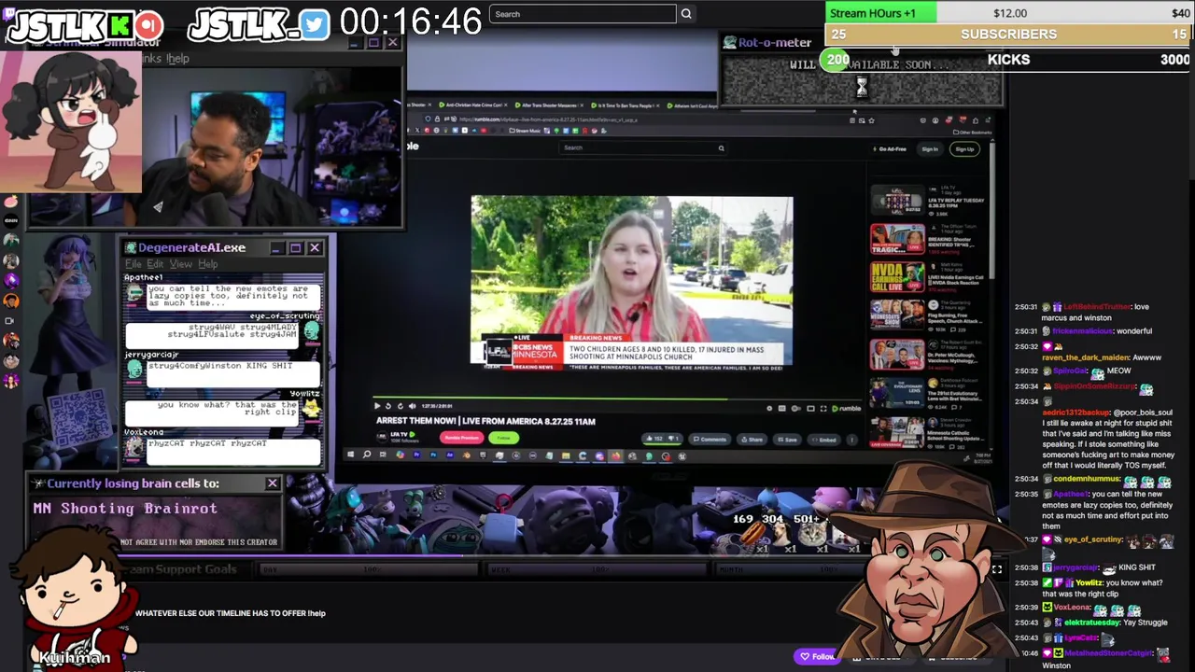This screenshot has height=672, width=1195.
Task: Open Other Bookmarks folder in browser
Action: point(974,131)
